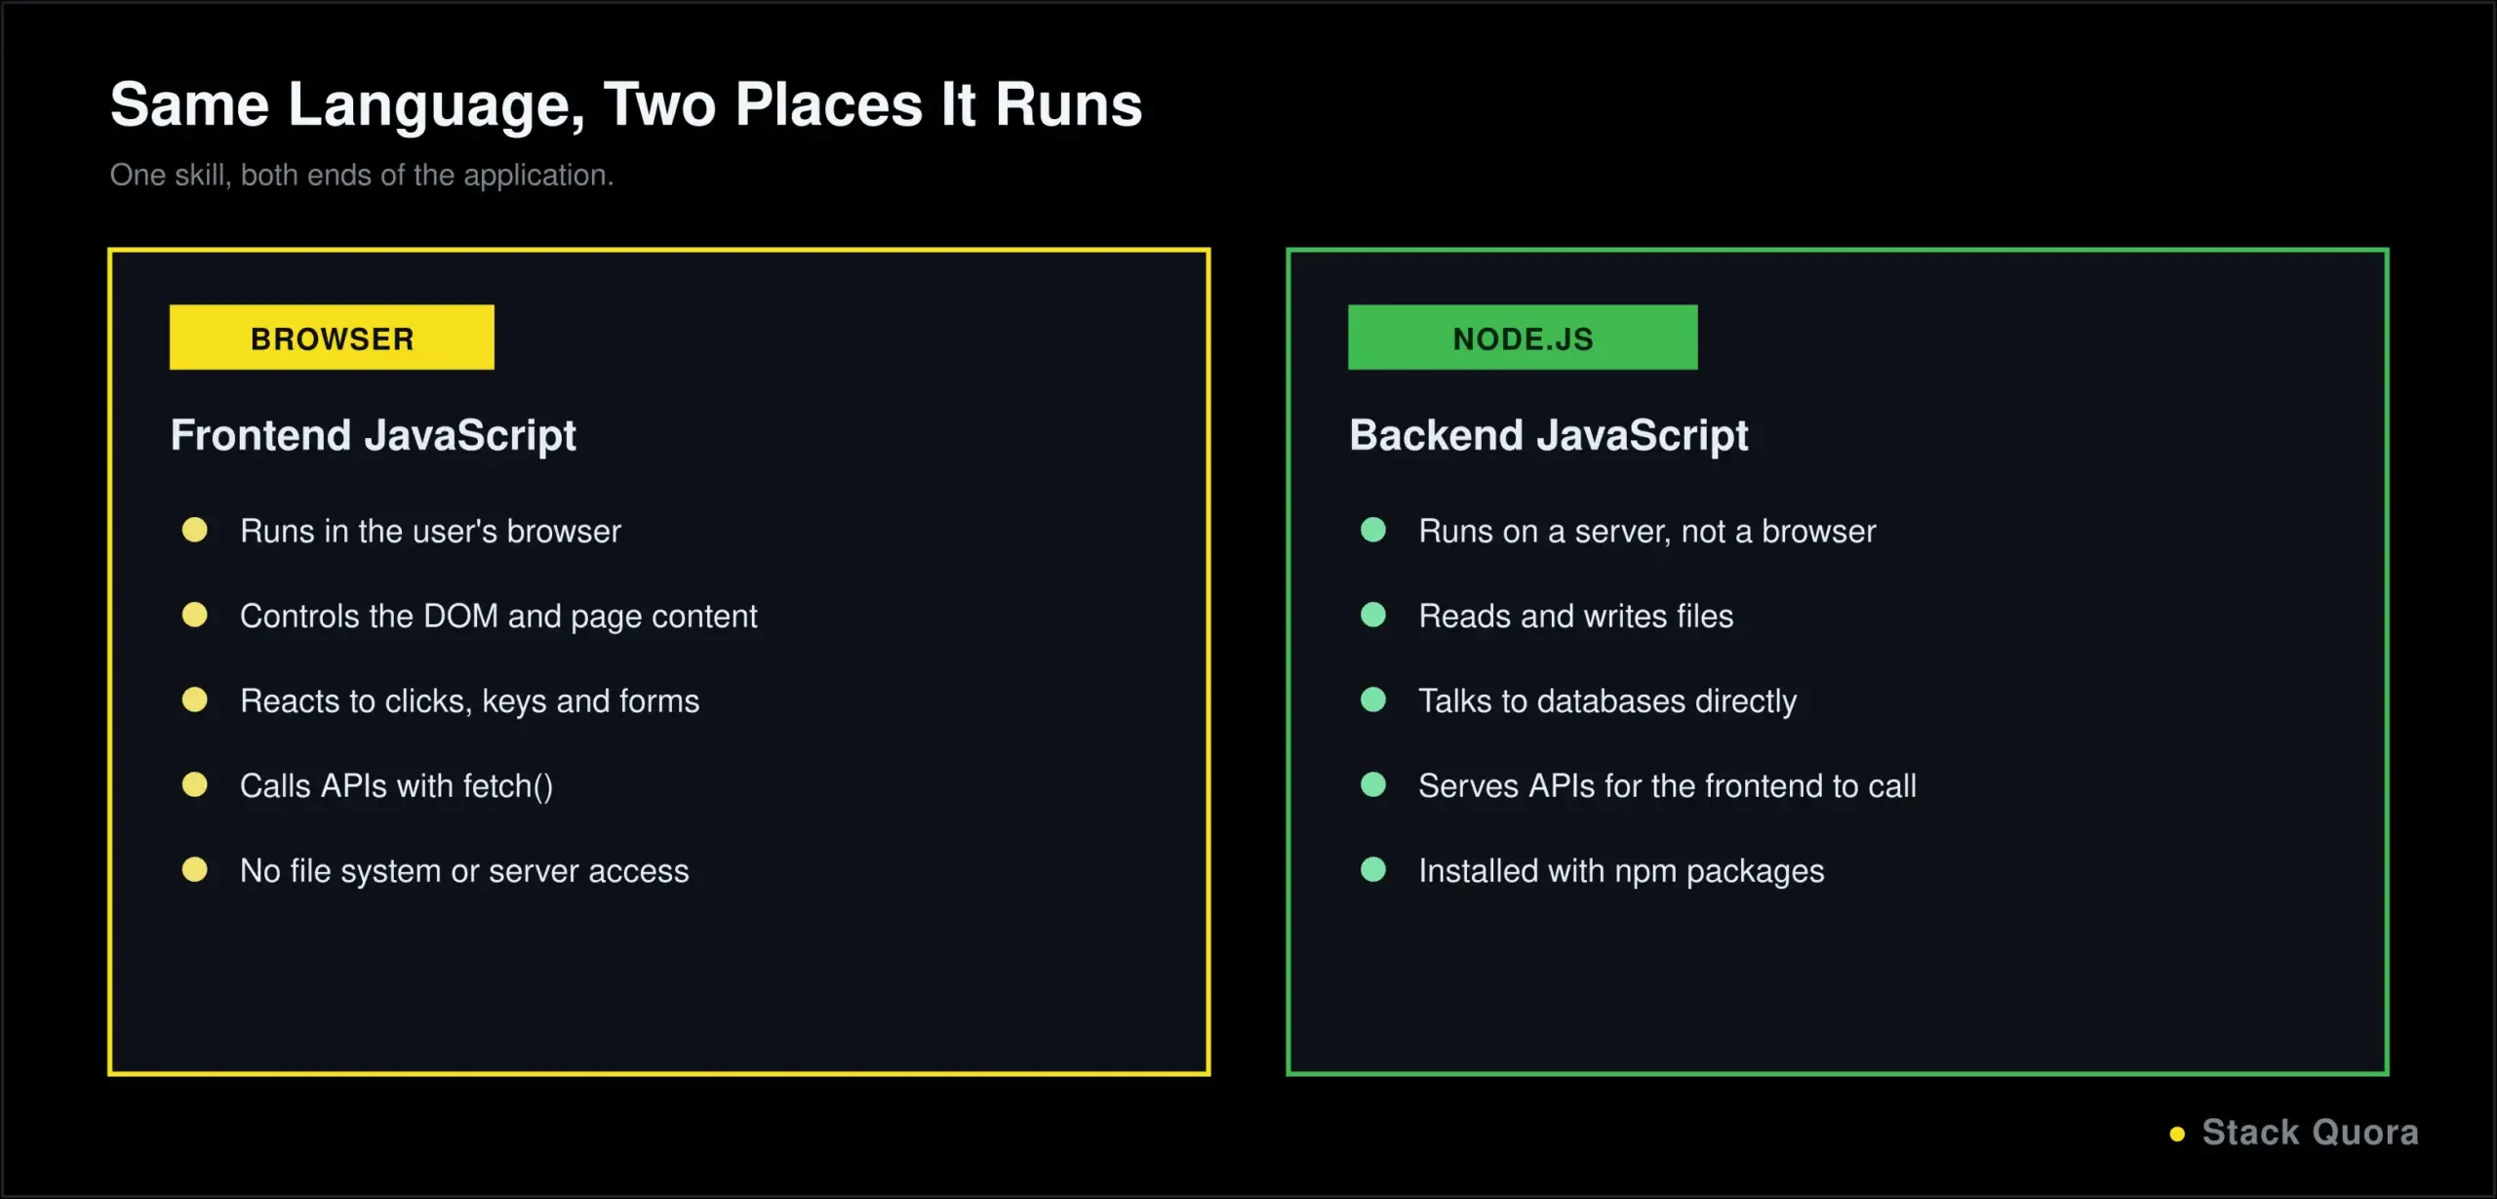Click "No file system or server access"

pos(464,871)
